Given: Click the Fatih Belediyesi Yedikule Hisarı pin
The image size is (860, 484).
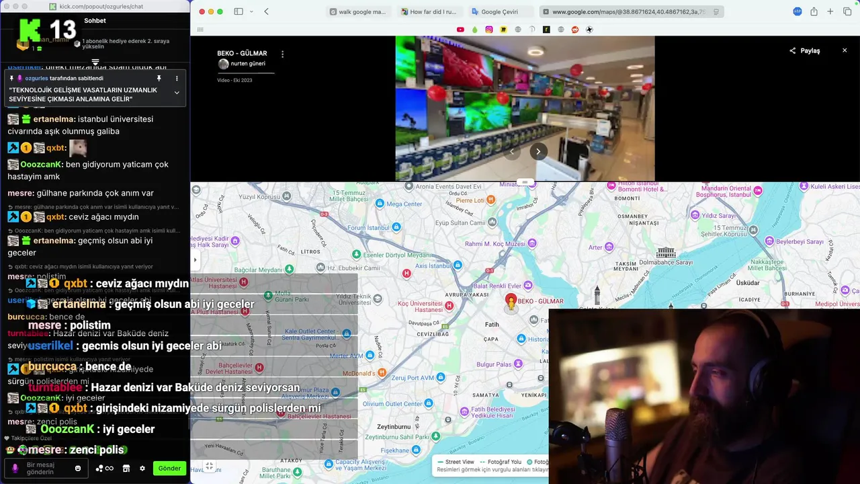Looking at the screenshot, I should [464, 411].
